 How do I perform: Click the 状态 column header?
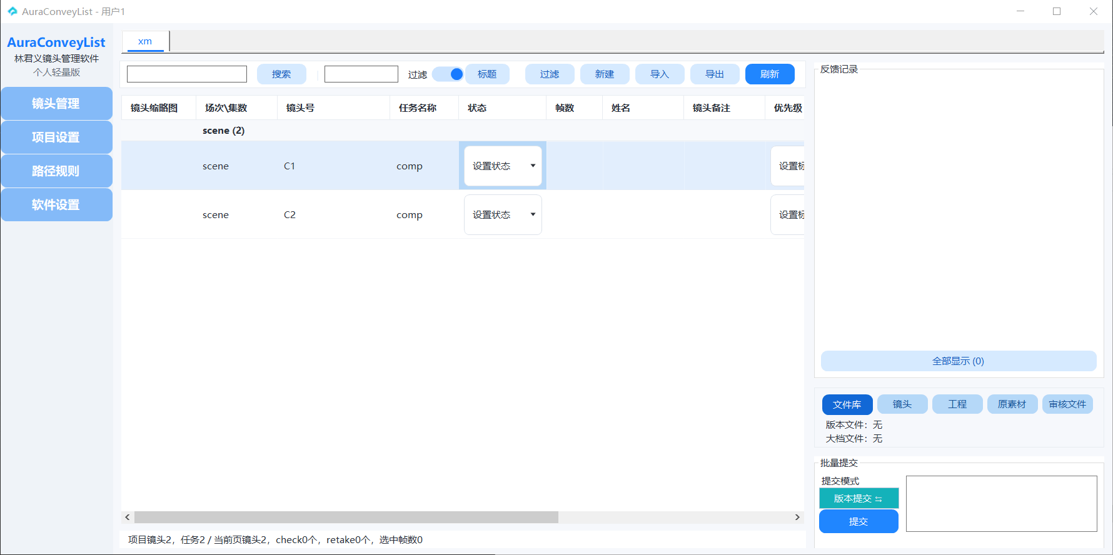pyautogui.click(x=503, y=107)
